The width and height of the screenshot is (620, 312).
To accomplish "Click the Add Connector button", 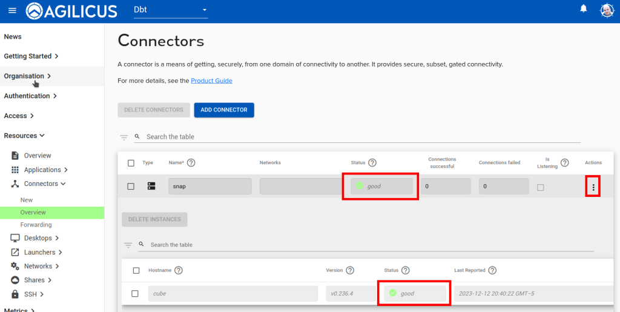I will pyautogui.click(x=223, y=110).
